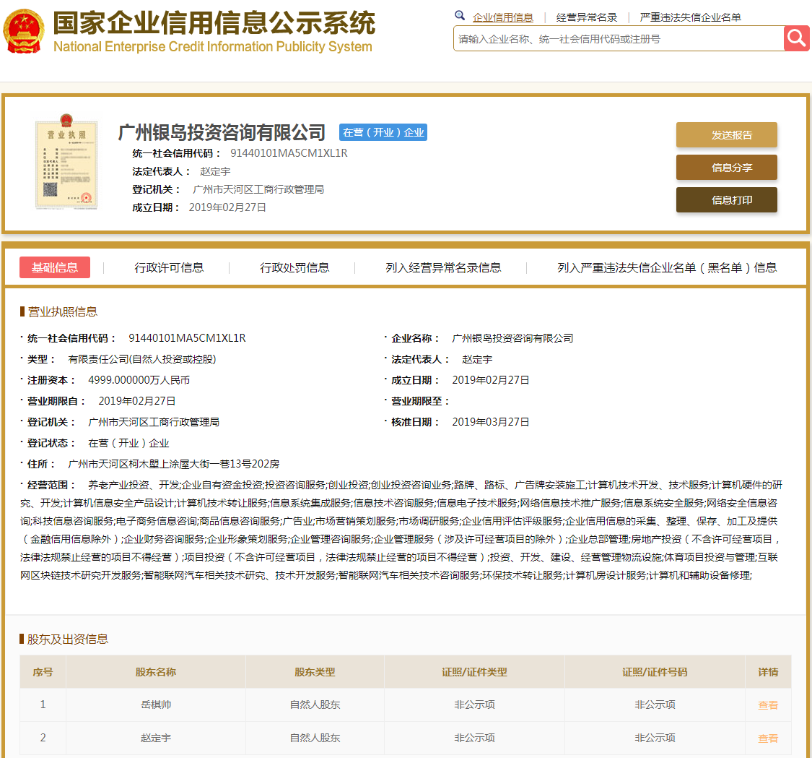
Task: Select the 企业信用信息 search category
Action: pos(502,17)
